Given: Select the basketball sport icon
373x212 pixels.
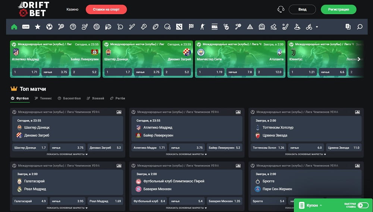Looking at the screenshot, I should click(73, 27).
